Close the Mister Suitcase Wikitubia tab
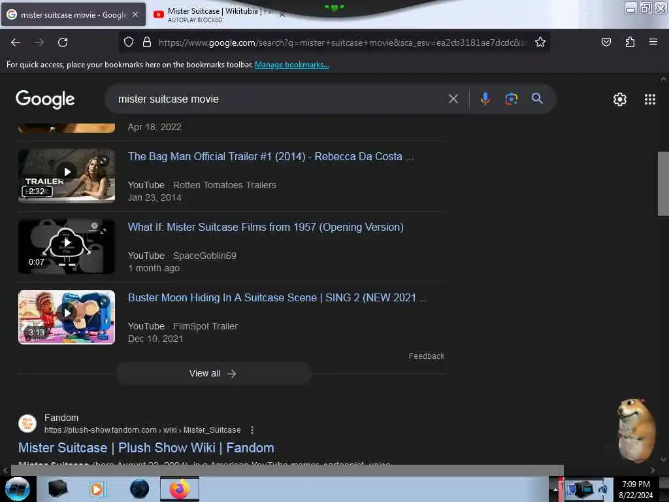 coord(282,14)
